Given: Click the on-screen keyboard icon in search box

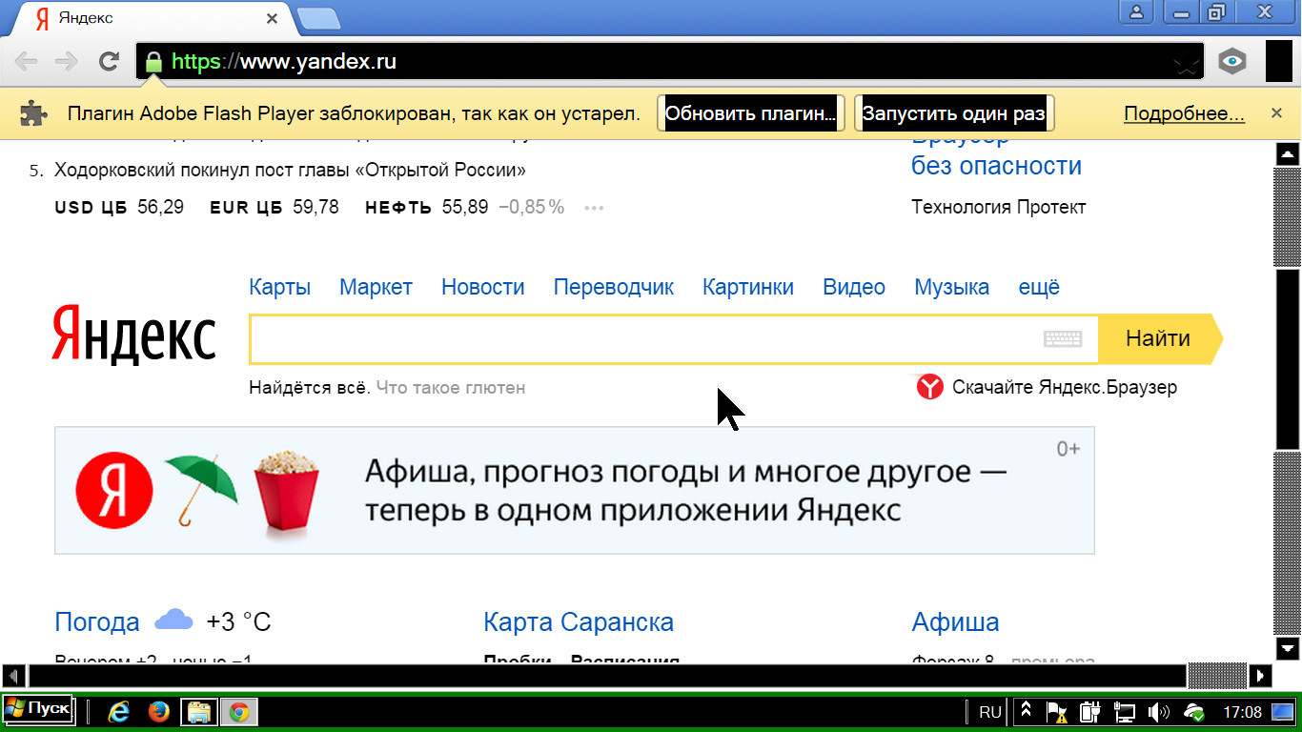Looking at the screenshot, I should pyautogui.click(x=1063, y=338).
